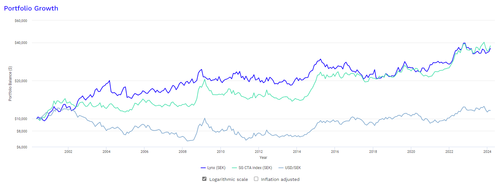This screenshot has height=185, width=501.
Task: Click the Inflation adjusted label text
Action: [280, 179]
